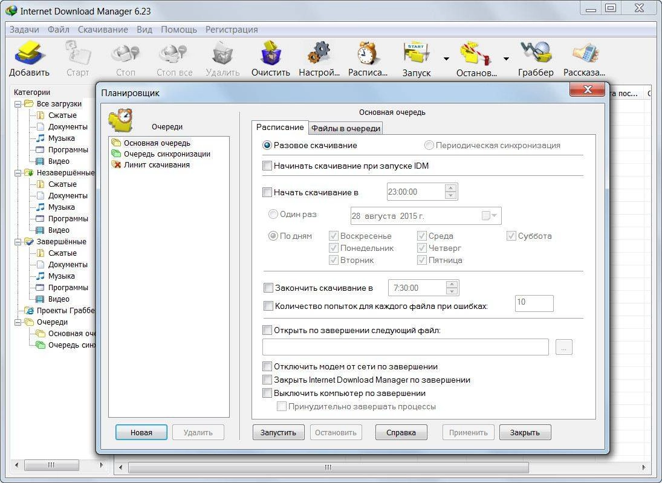This screenshot has height=483, width=662.
Task: Open the Файл menu
Action: click(x=58, y=30)
